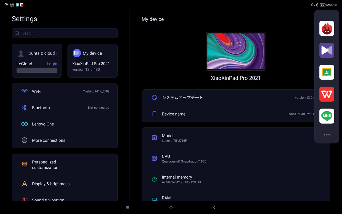Open Bluetooth settings row

(65, 108)
